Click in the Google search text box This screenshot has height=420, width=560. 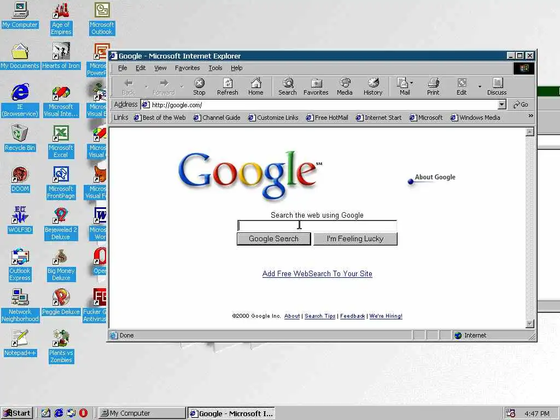click(317, 226)
